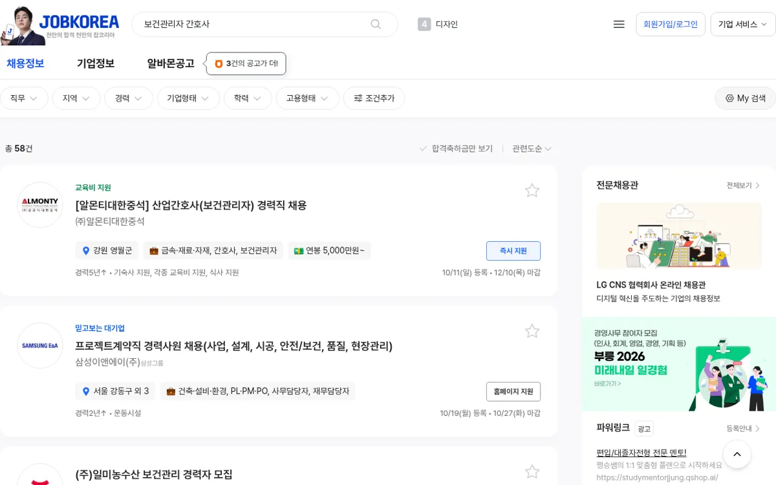This screenshot has height=485, width=776.
Task: Click the SAMSUNG E&A company logo
Action: (x=40, y=346)
